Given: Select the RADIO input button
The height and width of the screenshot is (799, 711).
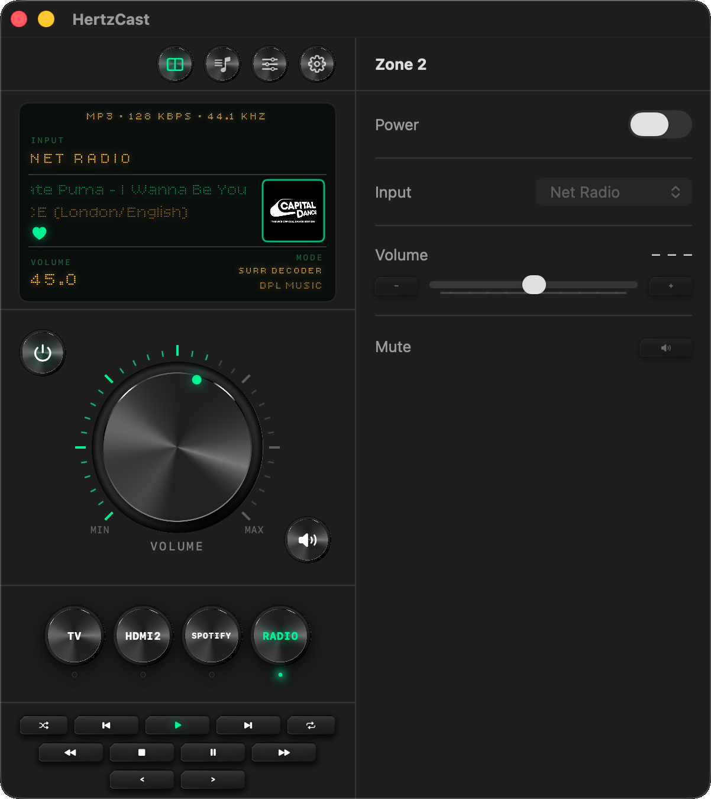Looking at the screenshot, I should (x=280, y=636).
